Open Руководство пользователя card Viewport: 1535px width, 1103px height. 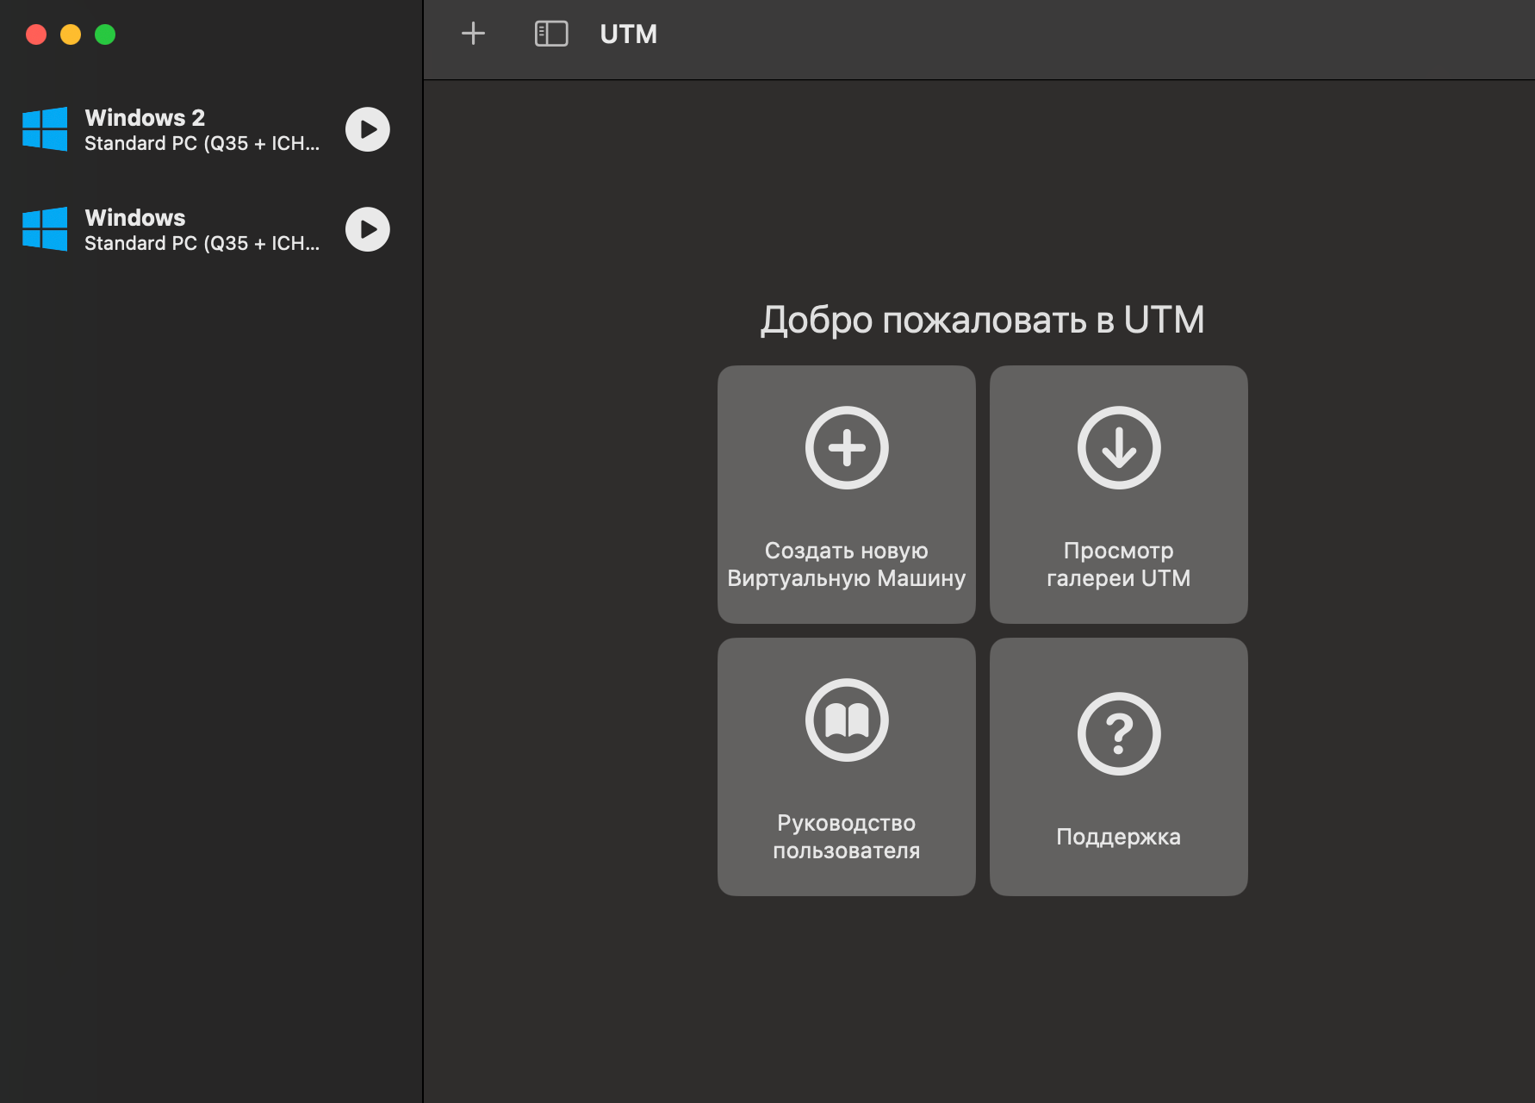847,767
